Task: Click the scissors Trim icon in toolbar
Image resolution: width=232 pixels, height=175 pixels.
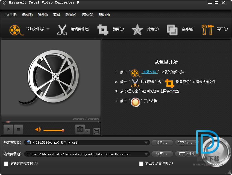Action: click(x=62, y=30)
